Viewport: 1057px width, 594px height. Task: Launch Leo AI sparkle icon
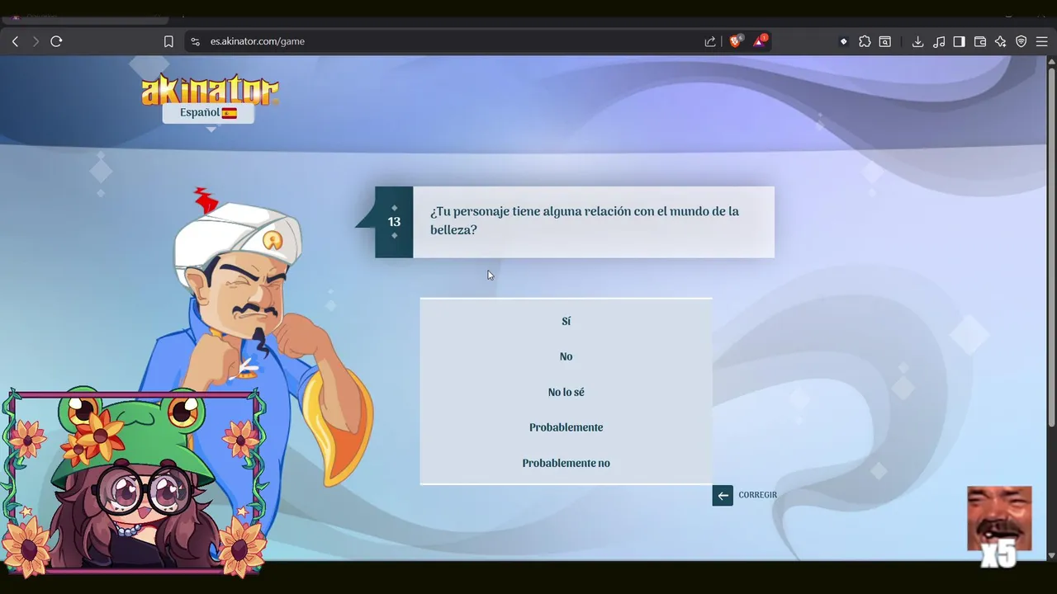coord(1000,41)
